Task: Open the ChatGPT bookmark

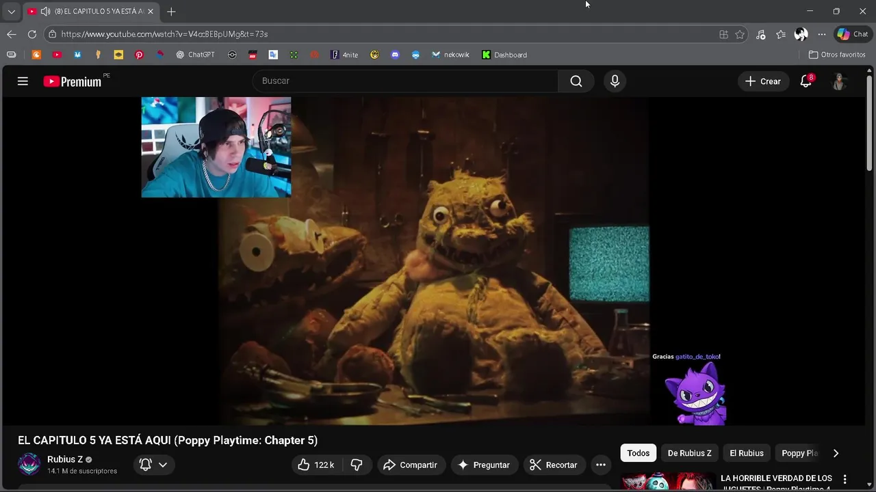Action: coord(195,55)
